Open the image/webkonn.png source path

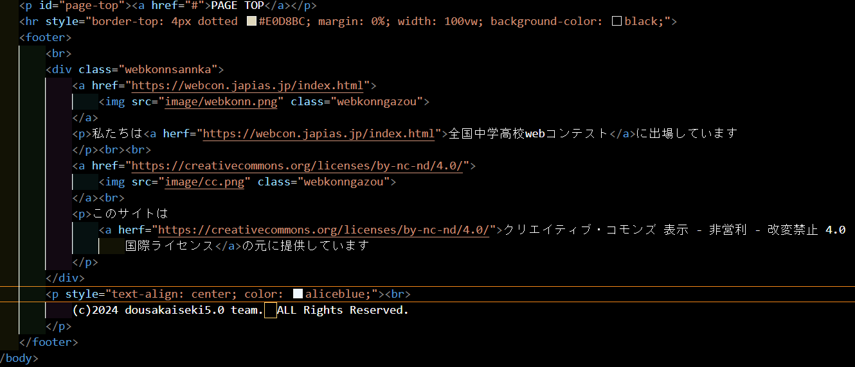click(221, 101)
